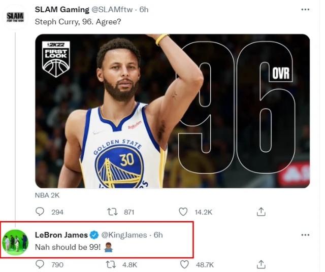325x272 pixels.
Task: Like LeBron James's reply
Action: tap(185, 264)
